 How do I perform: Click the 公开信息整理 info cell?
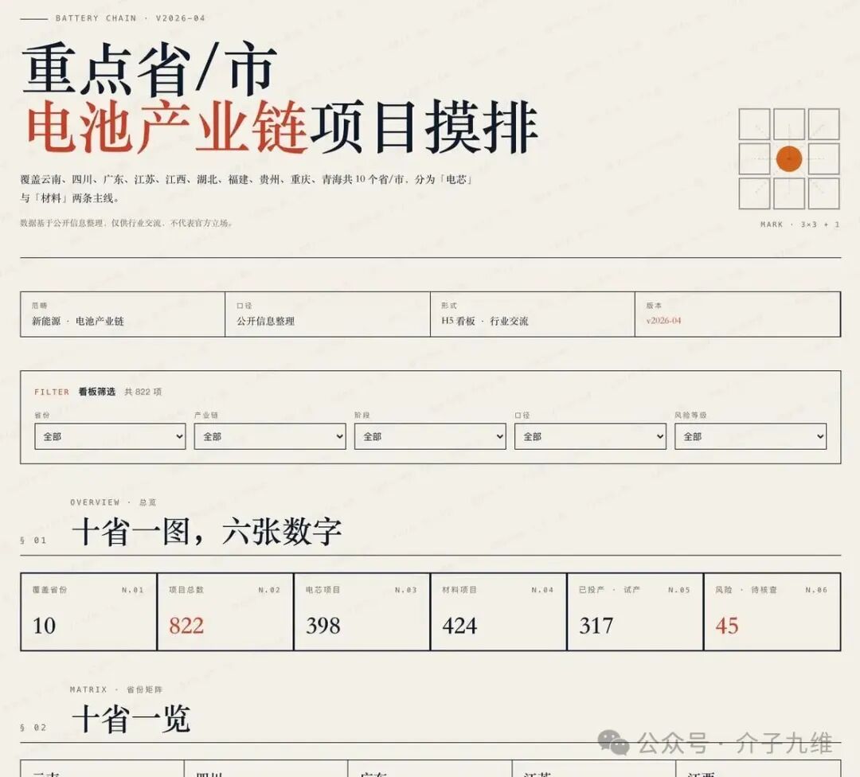coord(327,314)
